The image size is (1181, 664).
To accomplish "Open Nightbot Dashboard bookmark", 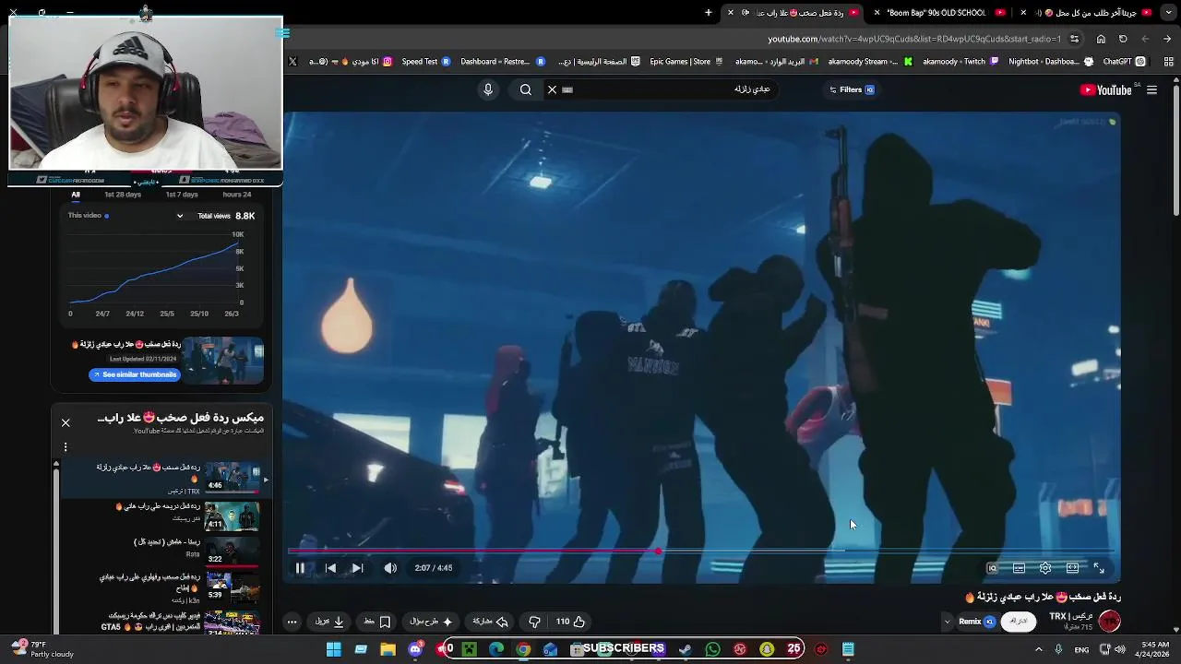I will [1050, 62].
